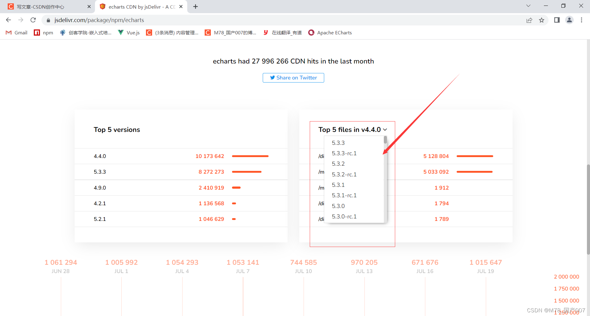This screenshot has width=590, height=316.
Task: Open the 在线翻译_有道 bookmark
Action: point(282,33)
